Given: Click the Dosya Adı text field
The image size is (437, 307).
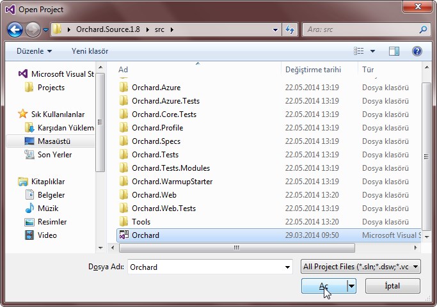Looking at the screenshot, I should click(205, 267).
